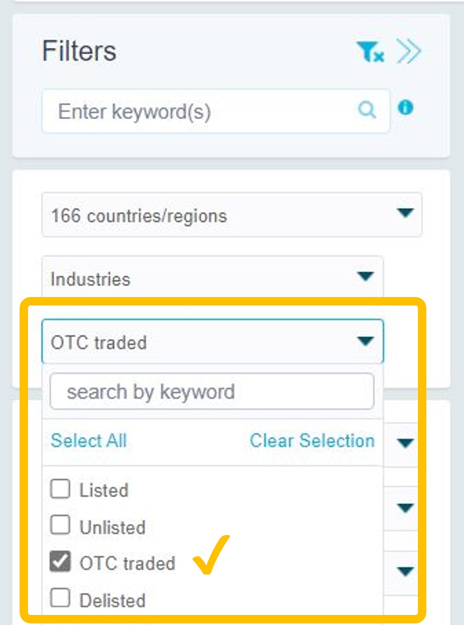Expand the Industries dropdown
This screenshot has width=464, height=625.
(x=212, y=278)
